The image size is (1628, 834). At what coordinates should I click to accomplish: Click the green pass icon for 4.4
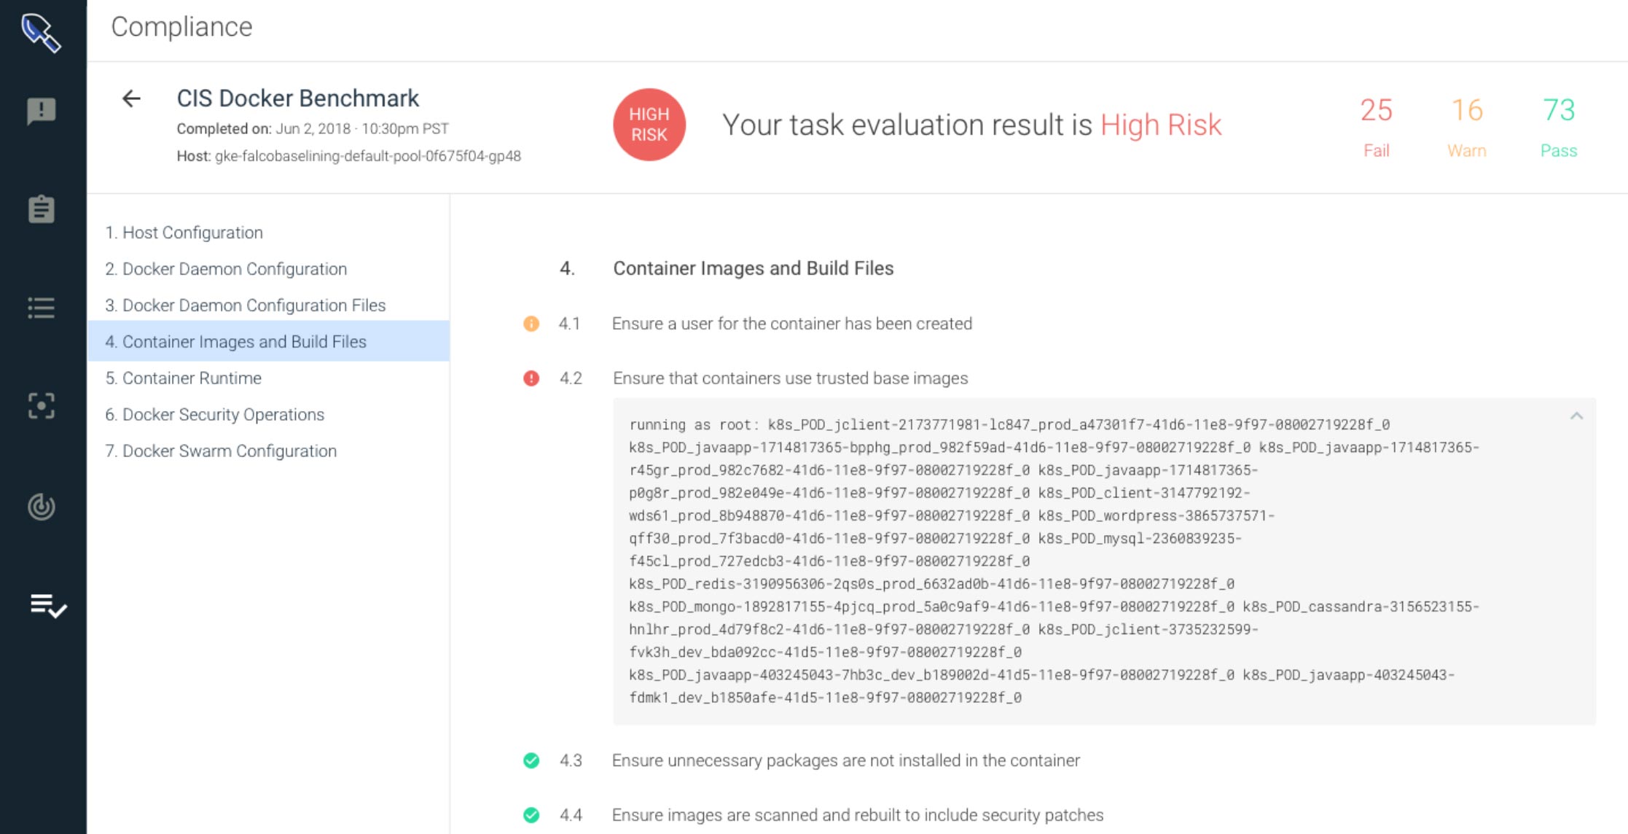pos(531,815)
